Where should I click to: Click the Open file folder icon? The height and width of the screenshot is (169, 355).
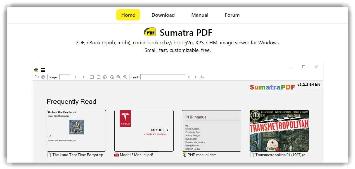pos(37,77)
